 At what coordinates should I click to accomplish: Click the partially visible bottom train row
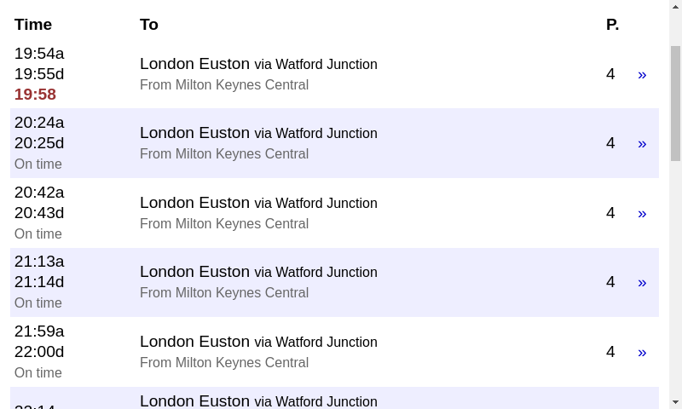coord(334,398)
